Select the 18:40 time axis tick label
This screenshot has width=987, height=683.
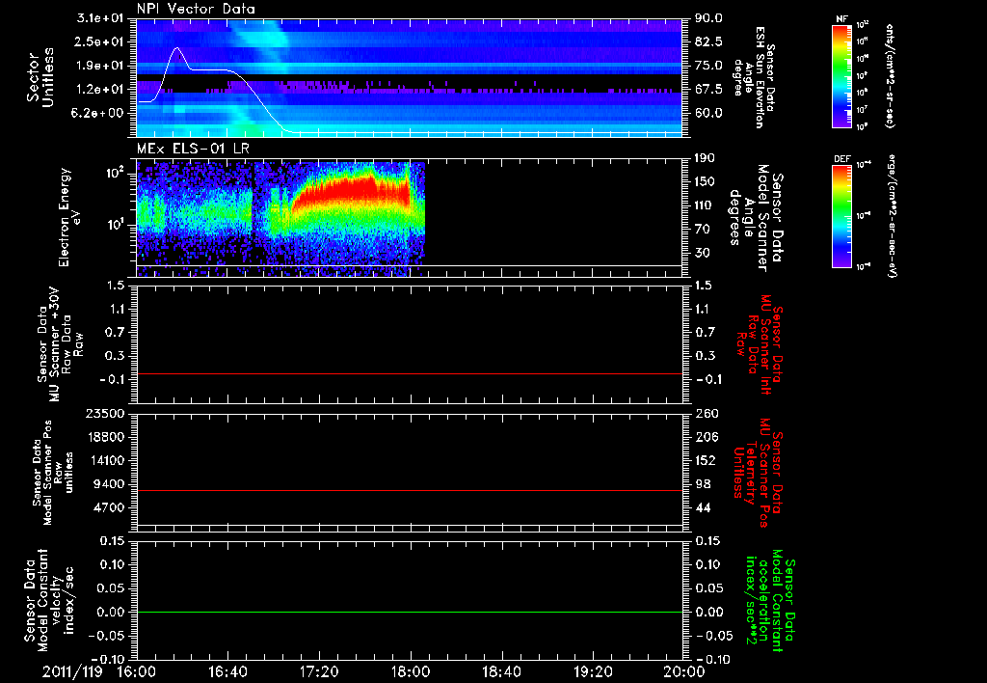point(501,670)
